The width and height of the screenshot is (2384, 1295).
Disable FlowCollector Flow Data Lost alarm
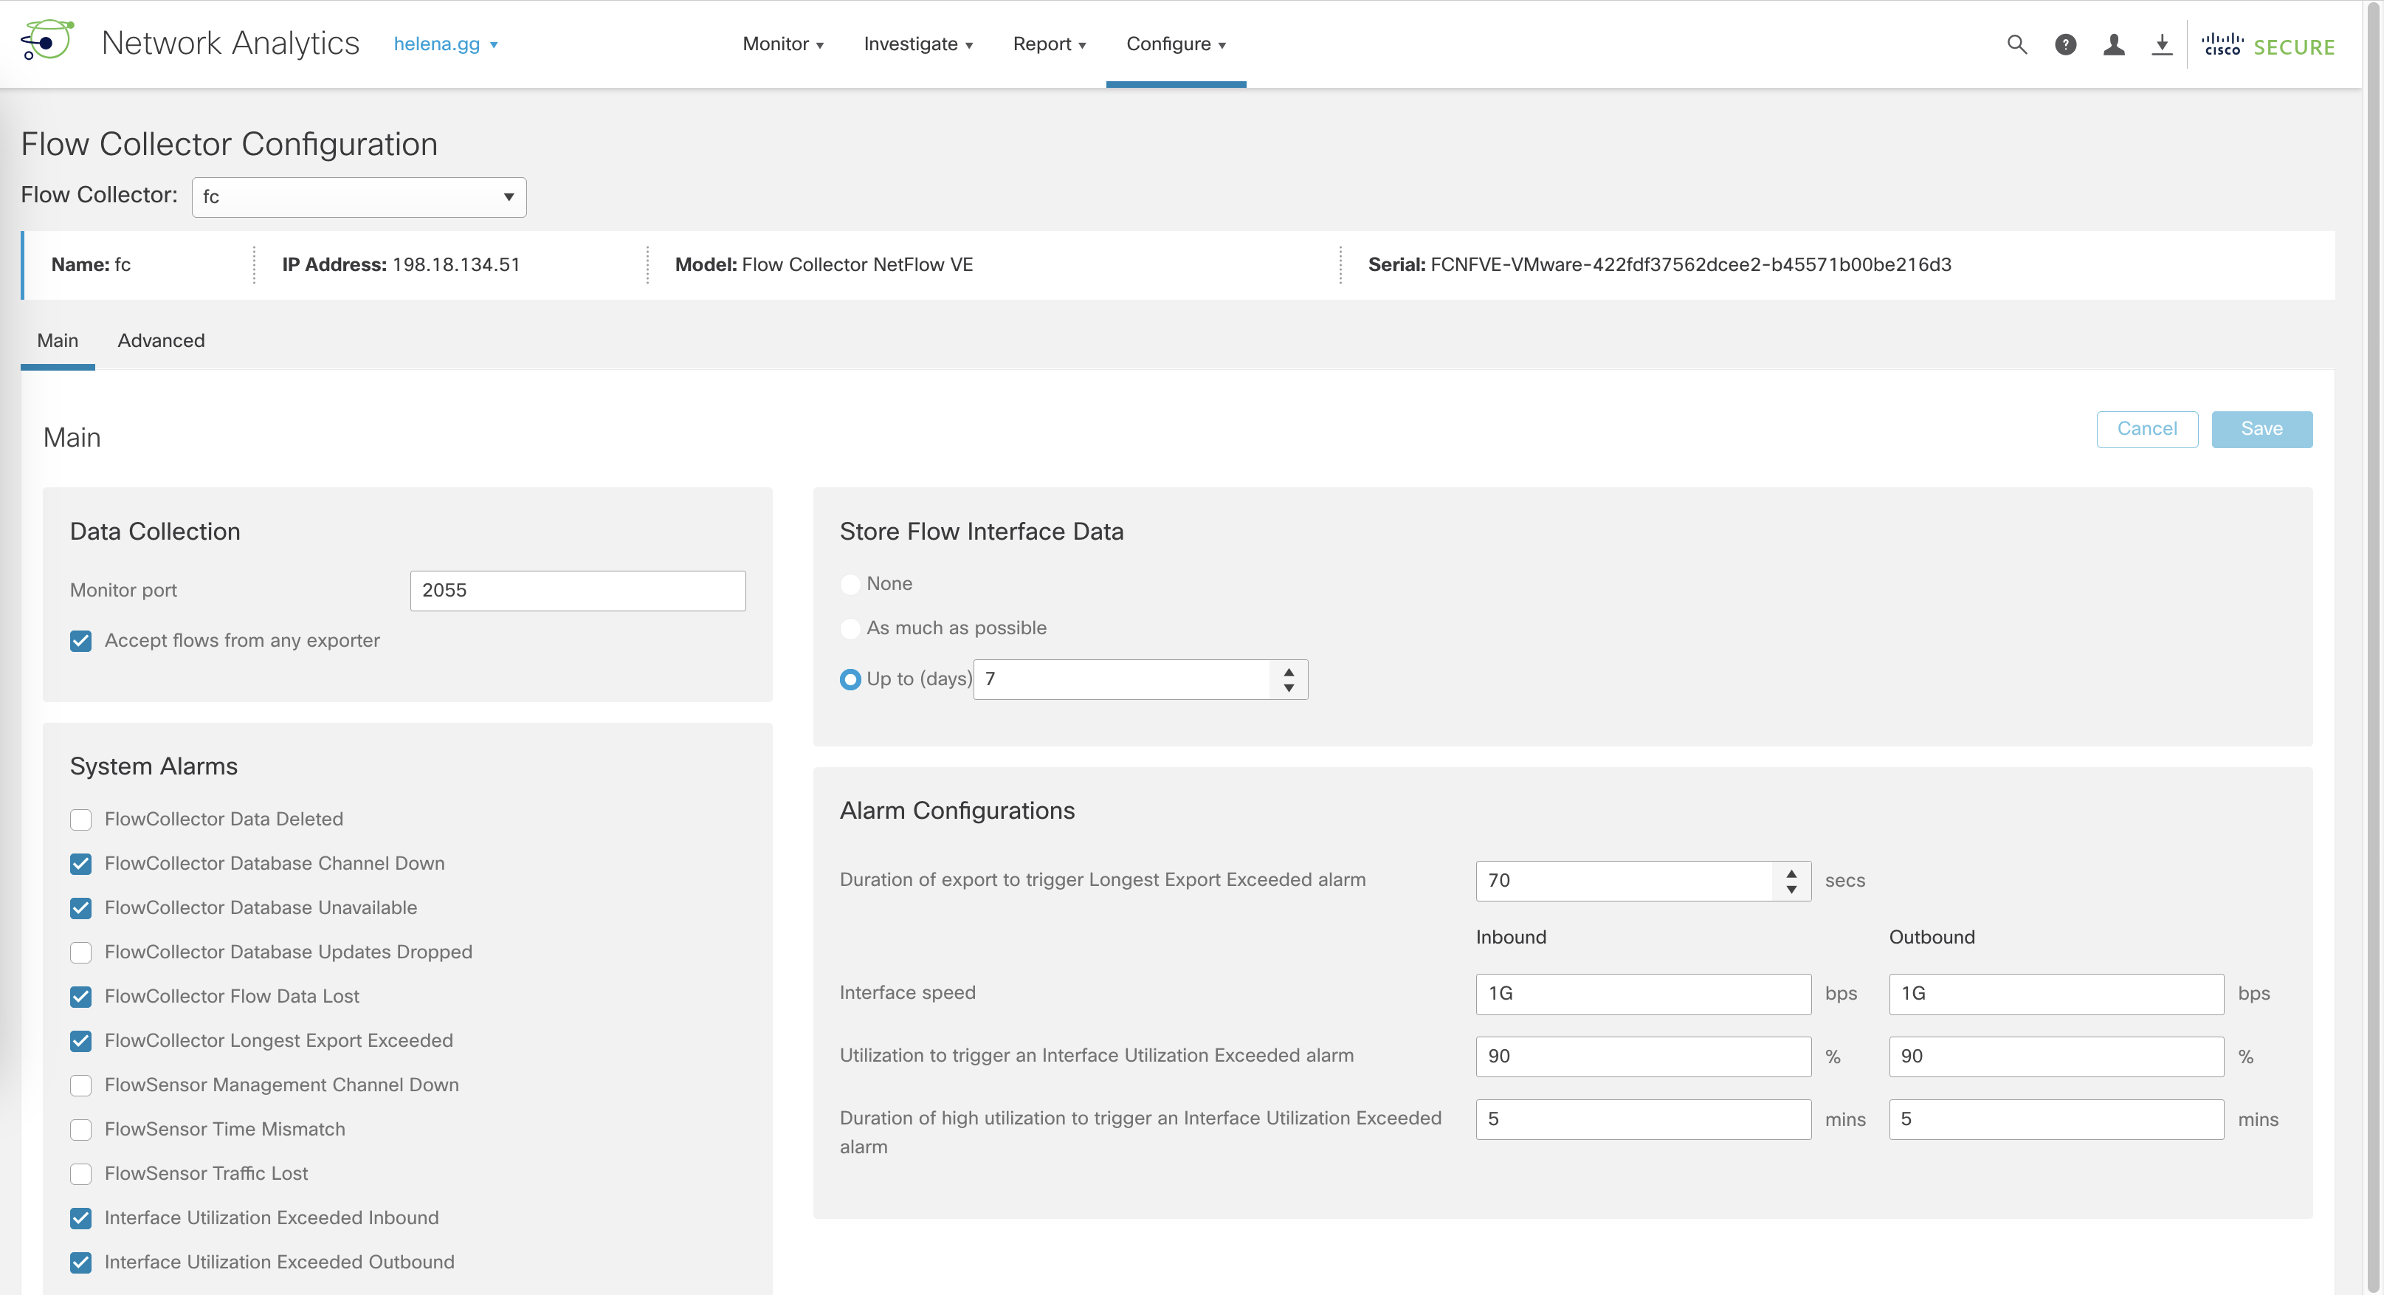pyautogui.click(x=81, y=997)
